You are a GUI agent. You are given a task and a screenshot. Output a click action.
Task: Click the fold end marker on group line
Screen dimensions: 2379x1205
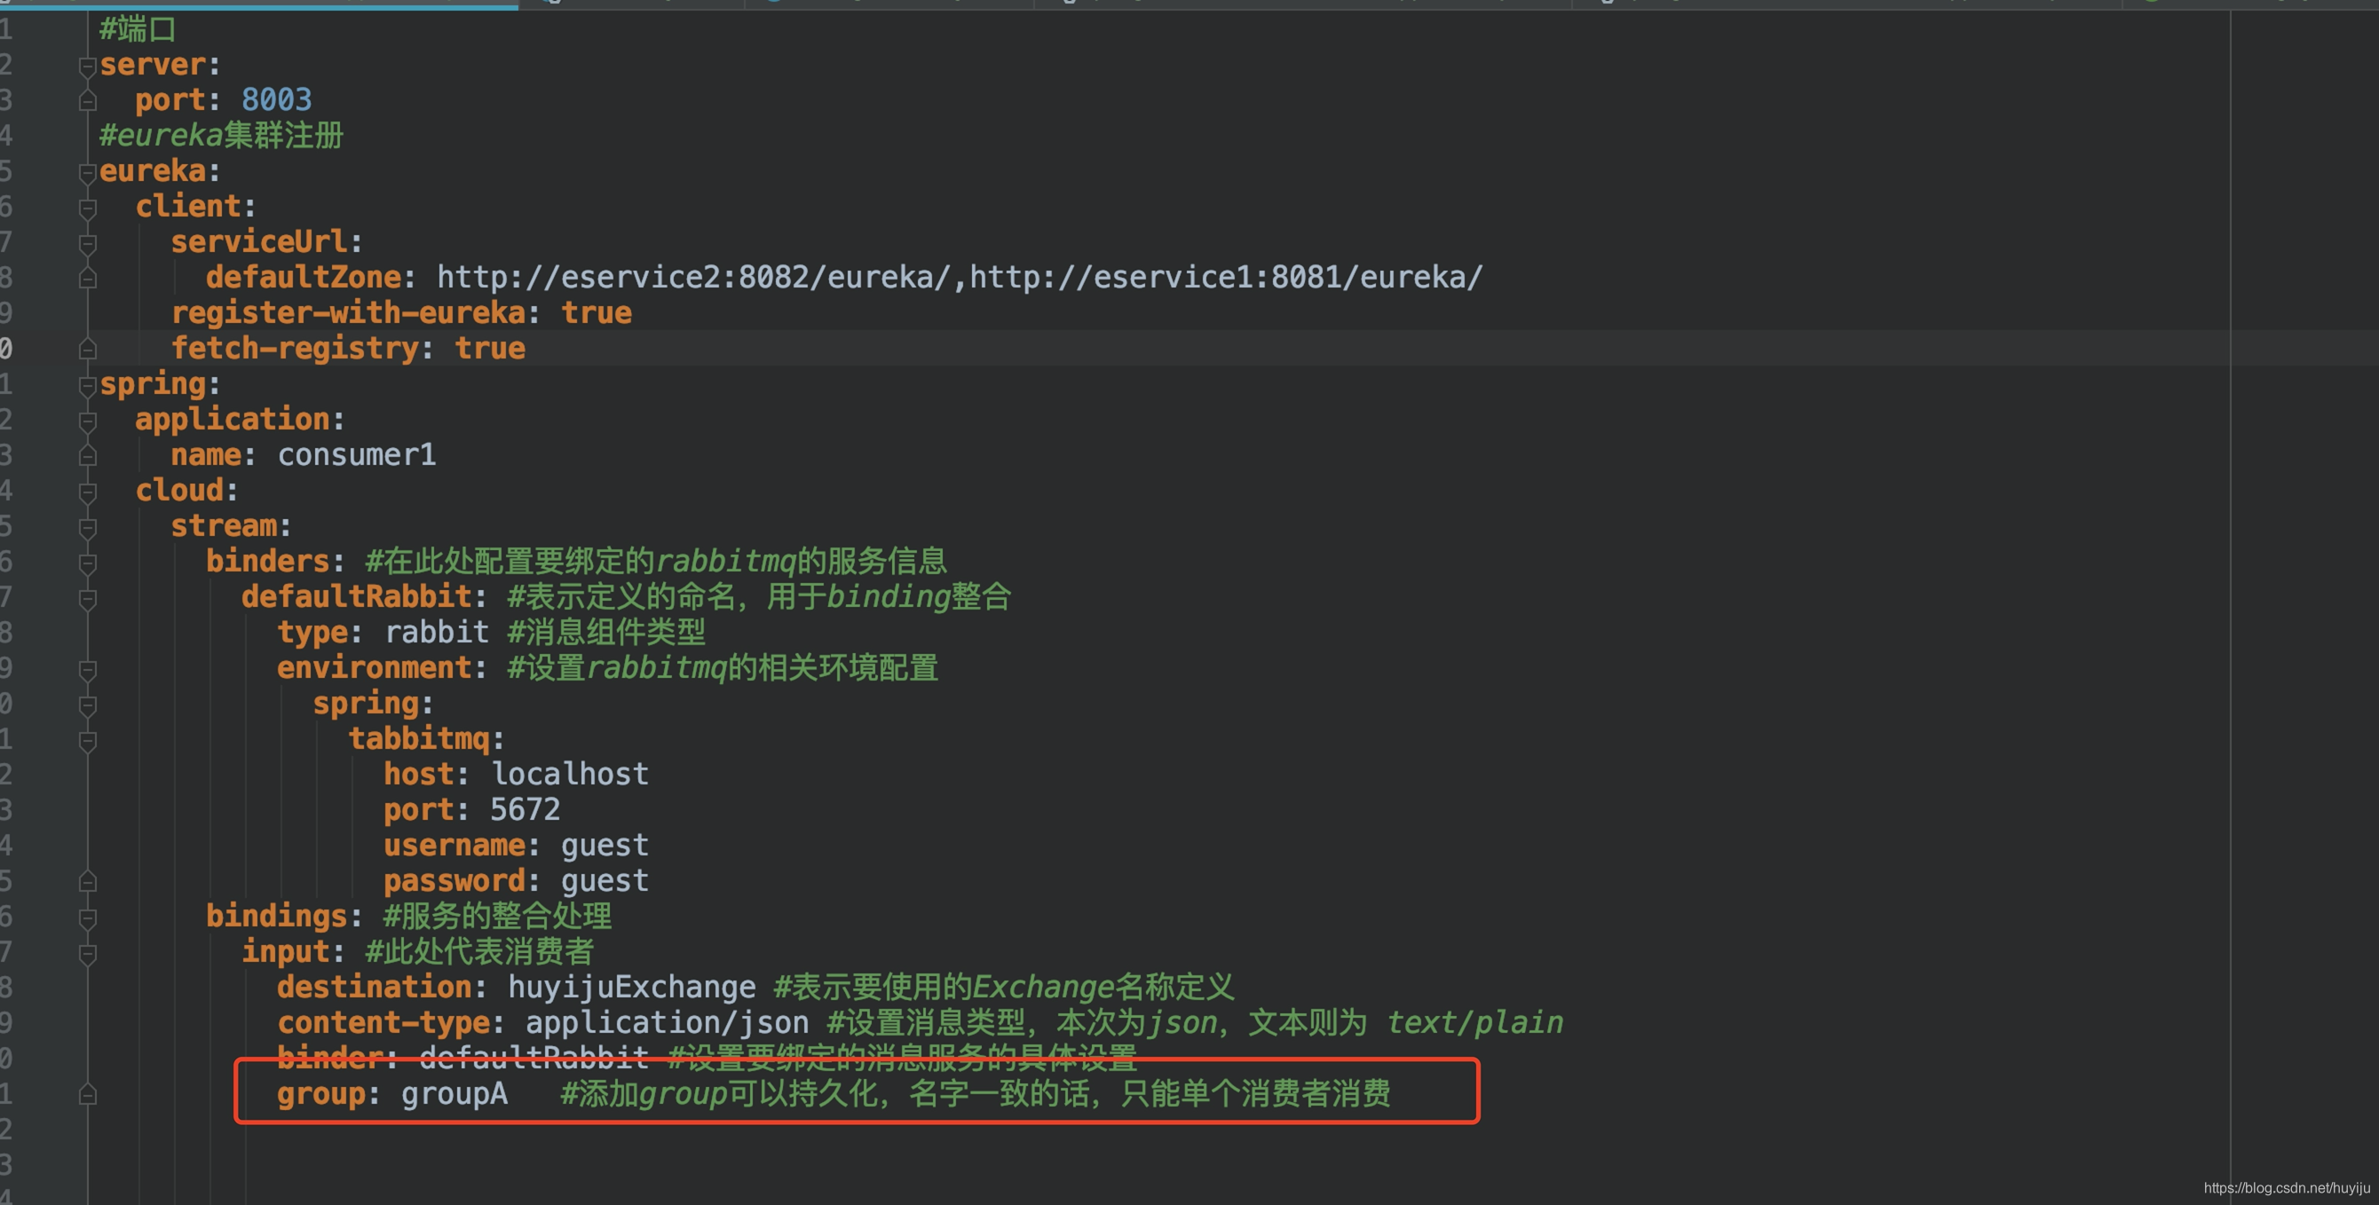(88, 1095)
